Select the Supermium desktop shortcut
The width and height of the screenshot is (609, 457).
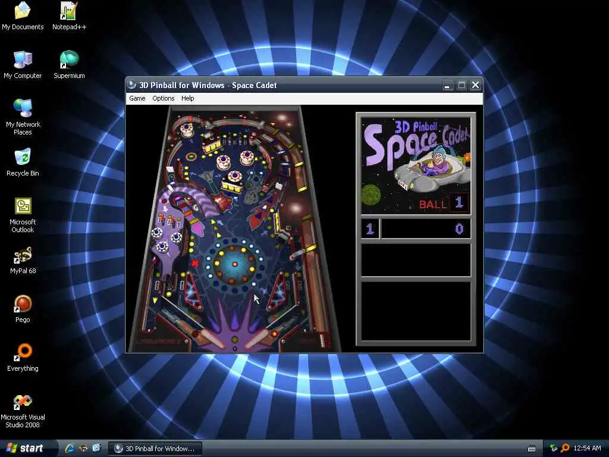tap(69, 65)
